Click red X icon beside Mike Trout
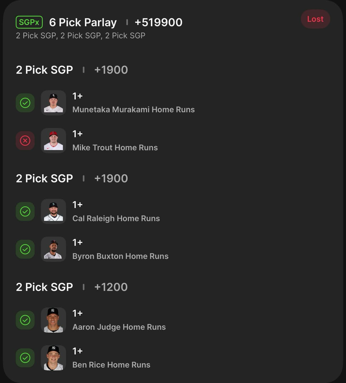This screenshot has height=383, width=346. click(25, 141)
